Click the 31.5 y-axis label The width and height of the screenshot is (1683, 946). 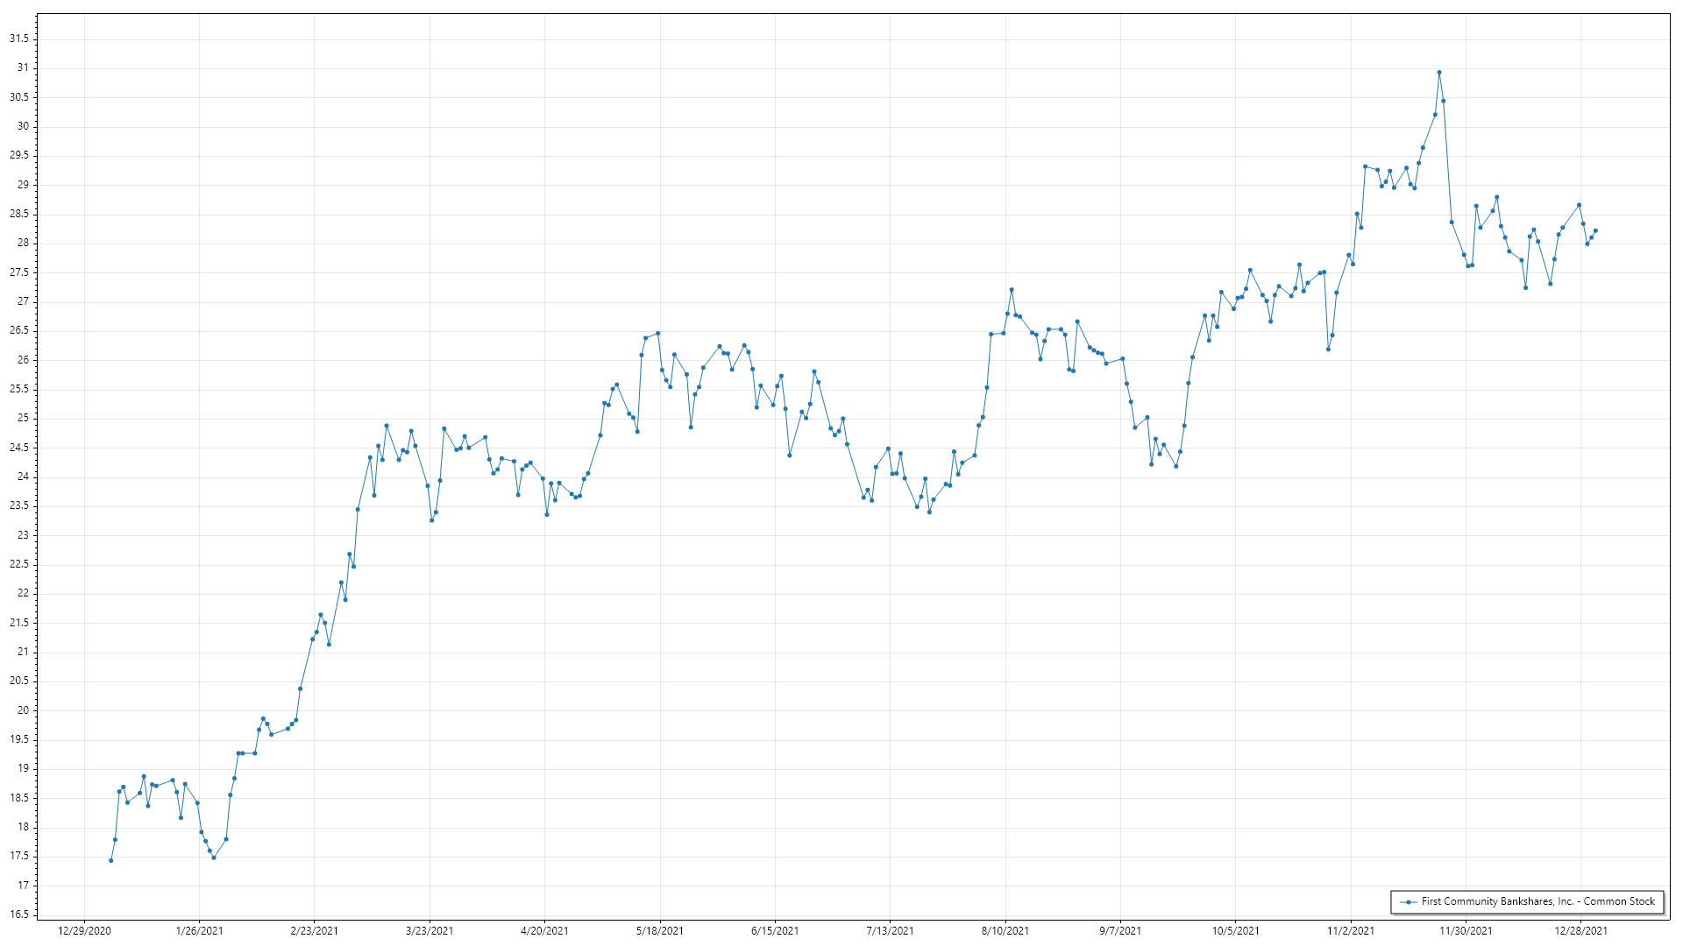[19, 39]
